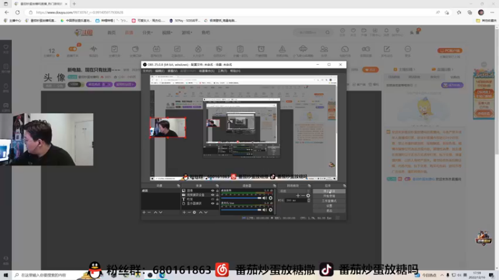499x280 pixels.
Task: Adjust the Desktop Audio volume slider
Action: 241,198
